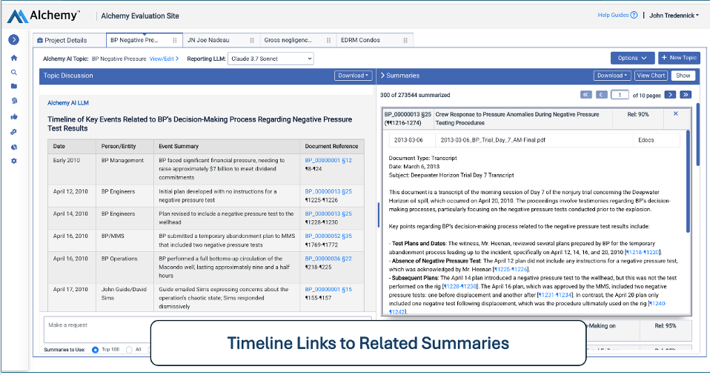The width and height of the screenshot is (710, 375).
Task: Click the grip handle on EDRM Condos tab
Action: tap(405, 40)
